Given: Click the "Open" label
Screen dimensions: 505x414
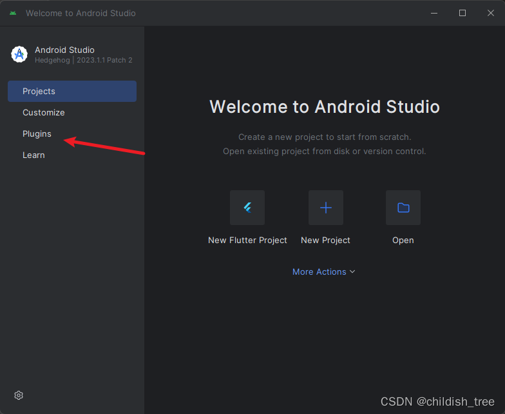Looking at the screenshot, I should (403, 240).
